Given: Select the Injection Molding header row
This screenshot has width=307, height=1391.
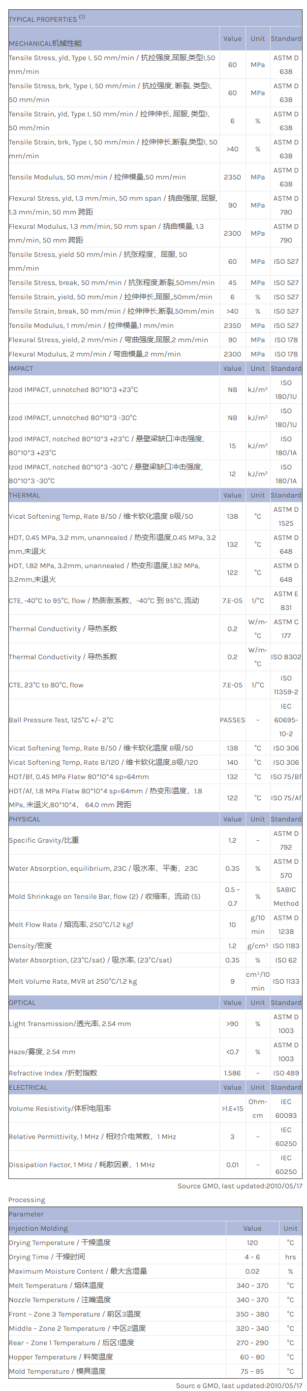Looking at the screenshot, I should tap(38, 1228).
